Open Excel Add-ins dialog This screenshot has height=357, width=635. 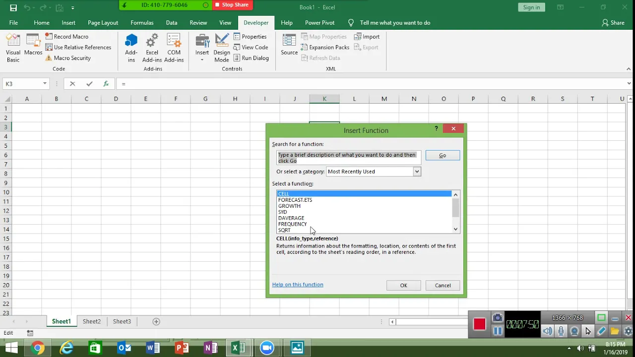[152, 49]
